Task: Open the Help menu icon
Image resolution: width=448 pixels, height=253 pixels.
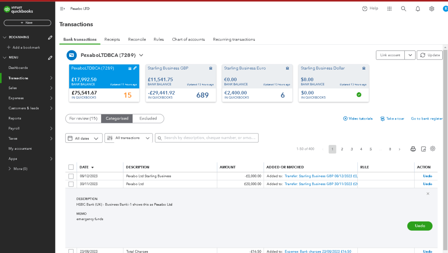Action: [x=364, y=9]
